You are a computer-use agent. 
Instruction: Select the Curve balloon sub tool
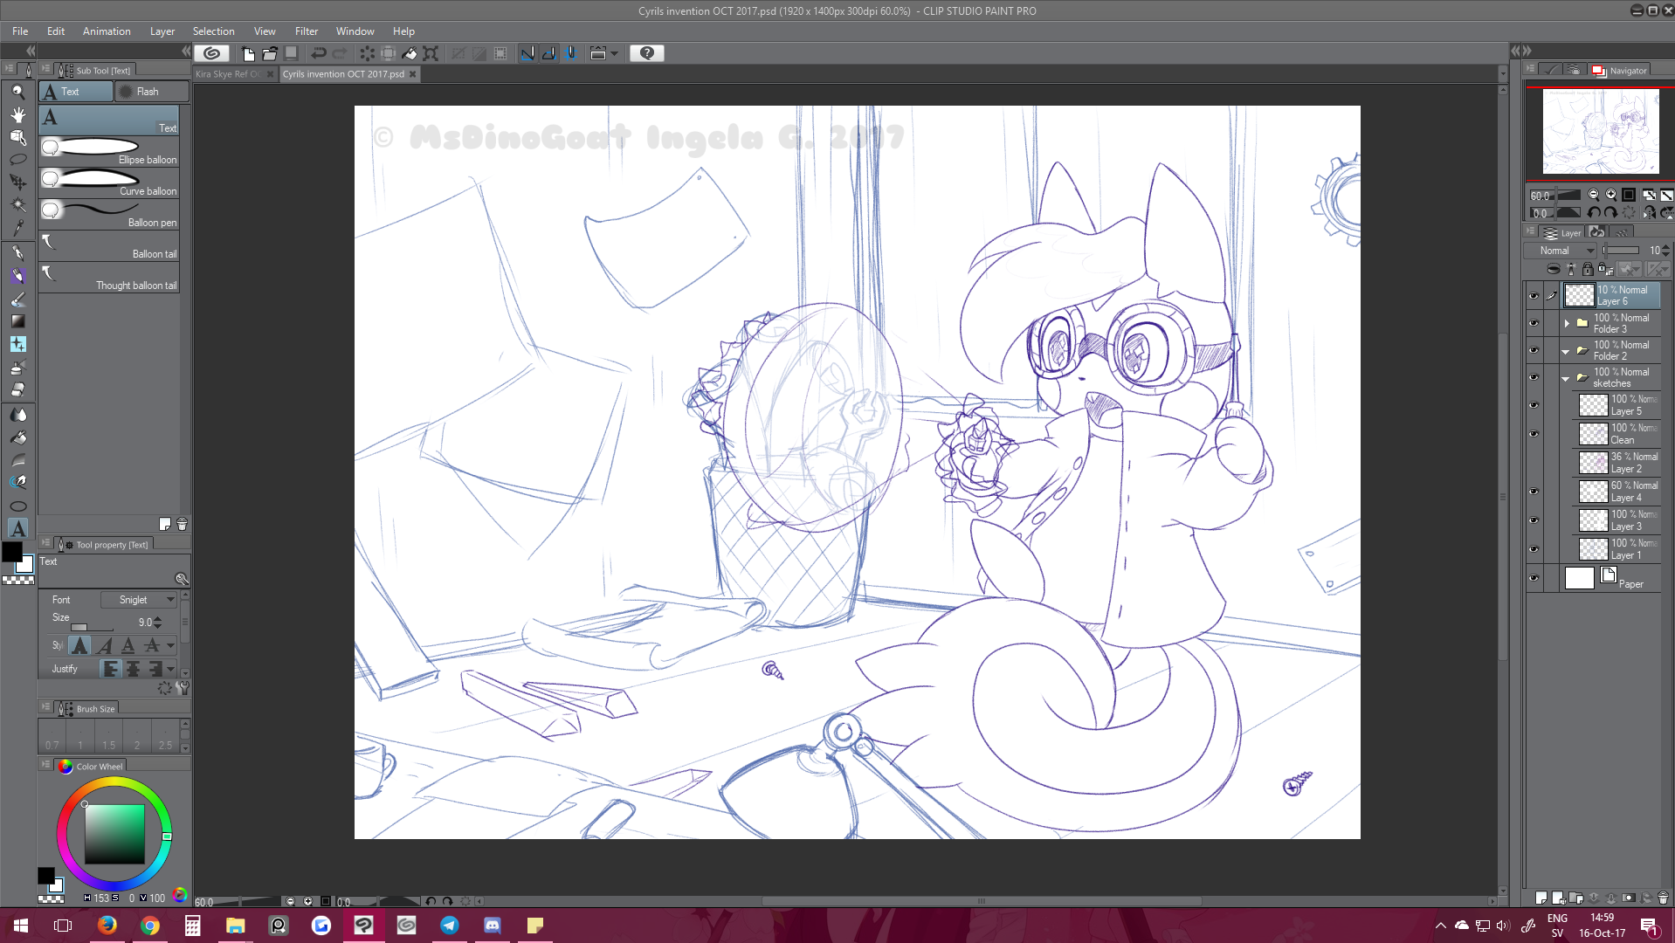click(109, 182)
